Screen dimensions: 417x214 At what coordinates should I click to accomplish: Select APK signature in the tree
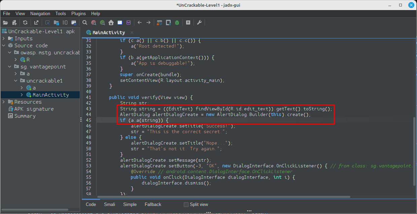tap(34, 109)
